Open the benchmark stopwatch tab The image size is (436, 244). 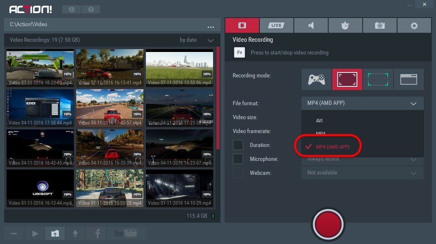point(345,25)
